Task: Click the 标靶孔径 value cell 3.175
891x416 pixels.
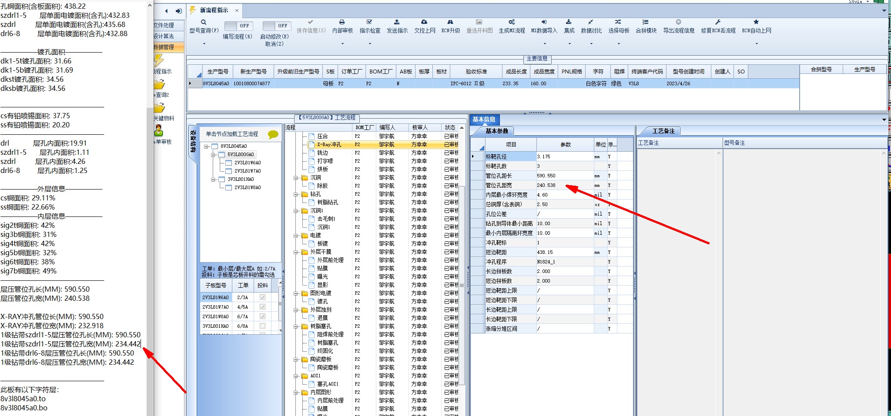Action: (565, 156)
